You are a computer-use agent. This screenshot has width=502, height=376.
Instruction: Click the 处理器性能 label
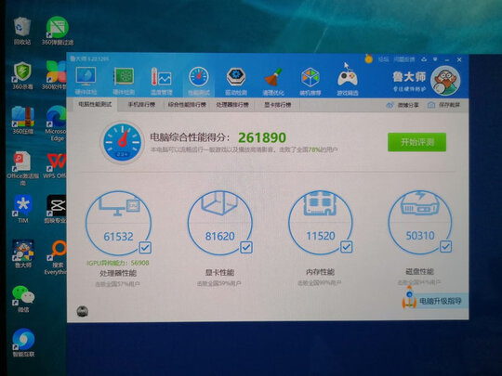pos(118,273)
